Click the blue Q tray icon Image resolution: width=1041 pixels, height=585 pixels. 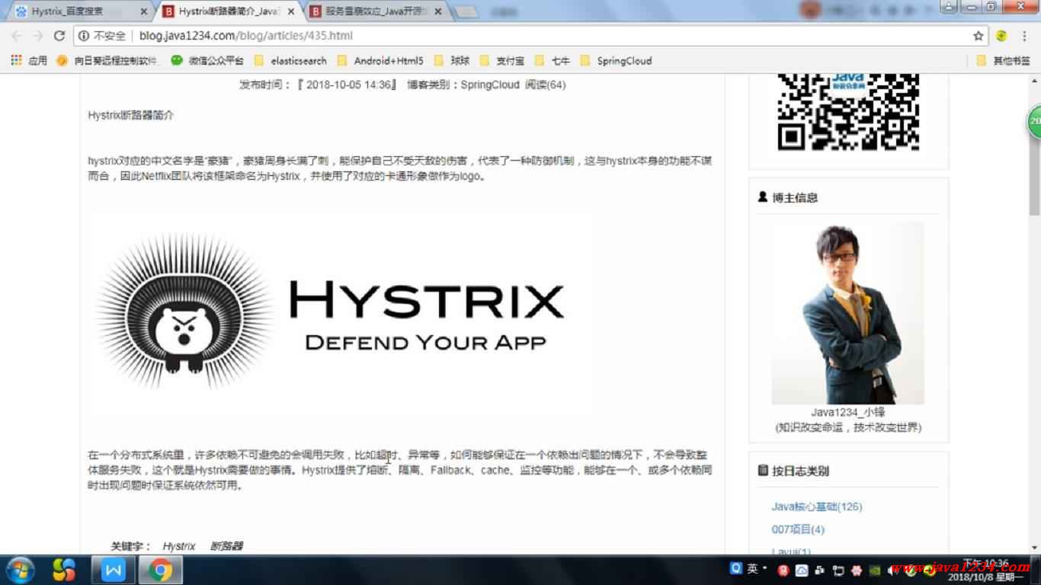click(736, 569)
